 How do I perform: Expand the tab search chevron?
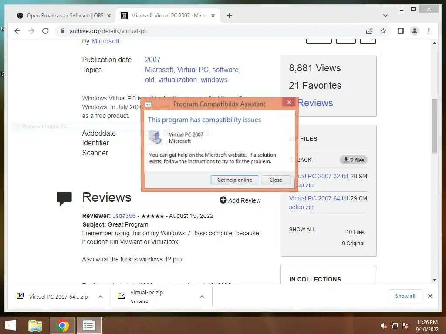(385, 16)
